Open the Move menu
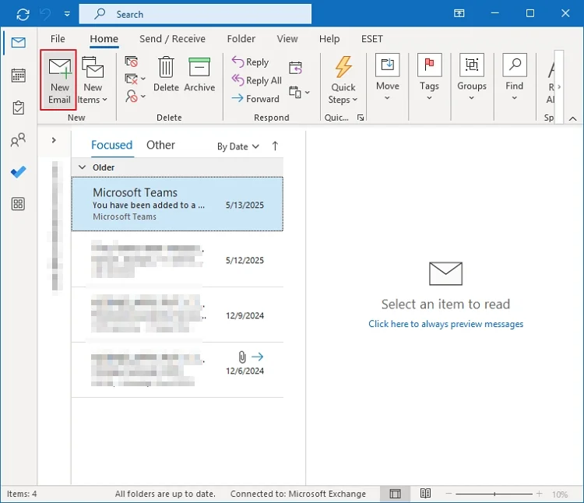 [x=387, y=77]
